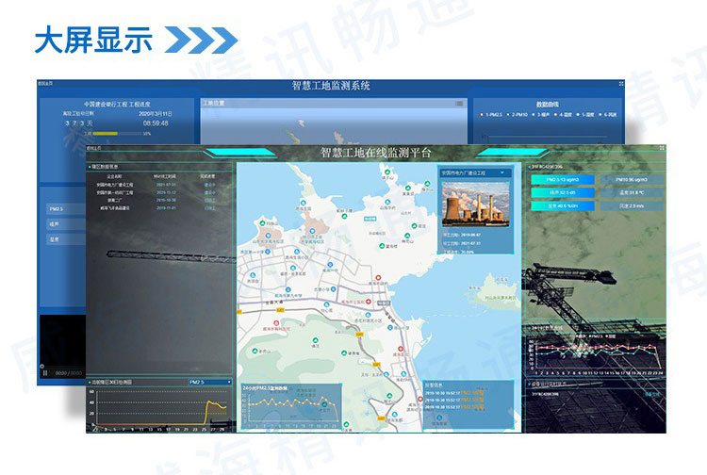Select 温度 31.8 ℃ sensor tile
707x475 pixels.
point(632,193)
